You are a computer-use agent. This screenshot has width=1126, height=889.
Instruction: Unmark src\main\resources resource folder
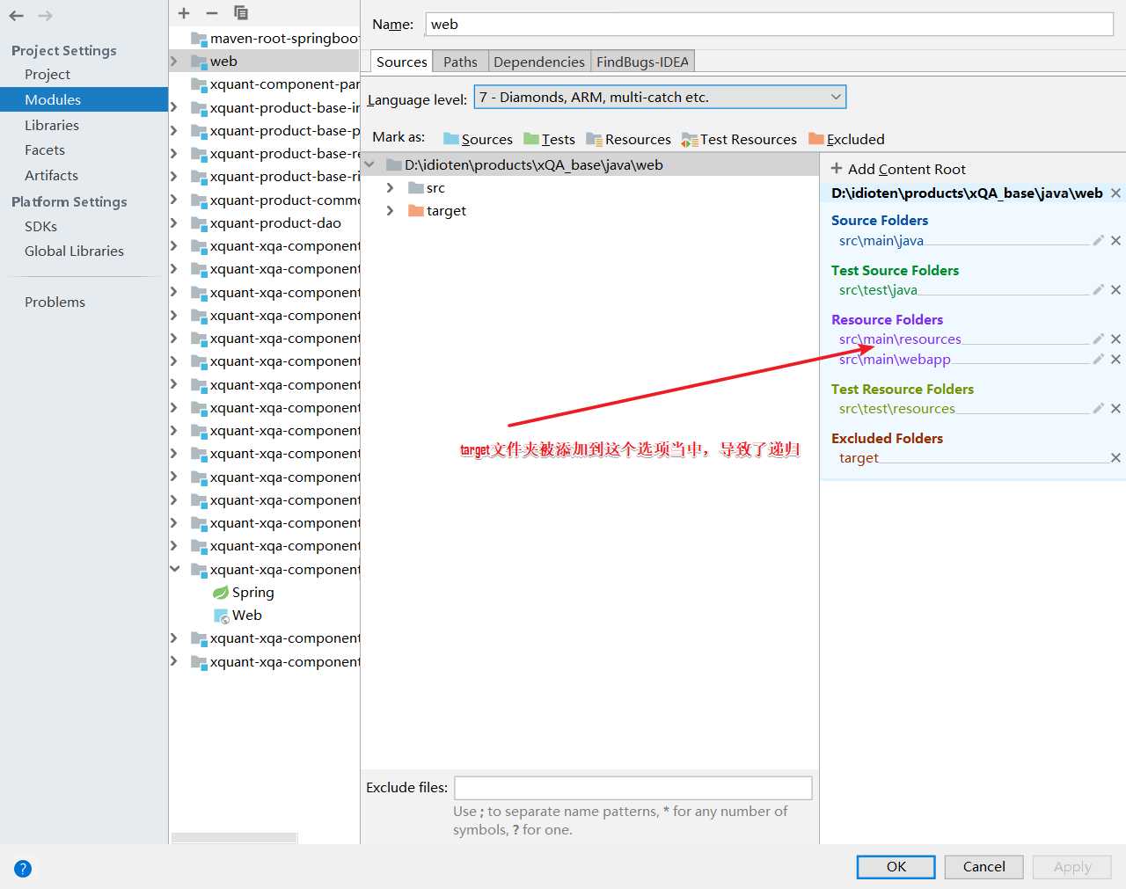tap(1115, 339)
